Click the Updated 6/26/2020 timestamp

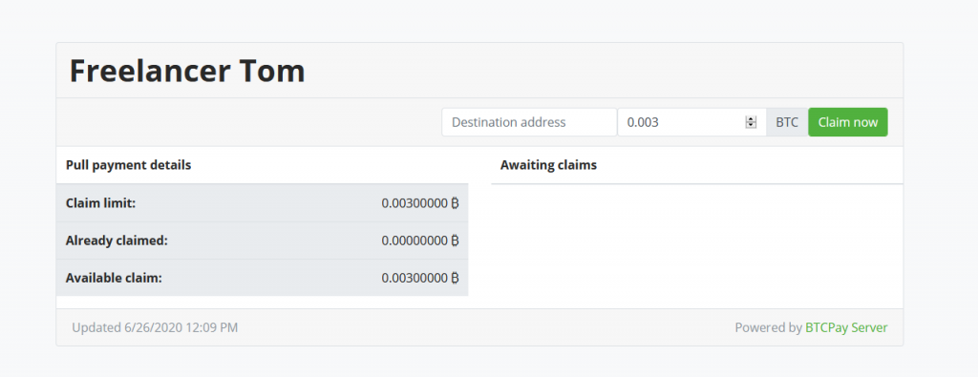(x=155, y=327)
